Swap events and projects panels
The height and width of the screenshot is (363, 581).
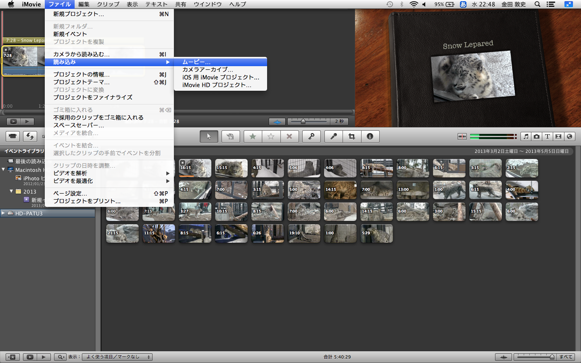coord(30,136)
